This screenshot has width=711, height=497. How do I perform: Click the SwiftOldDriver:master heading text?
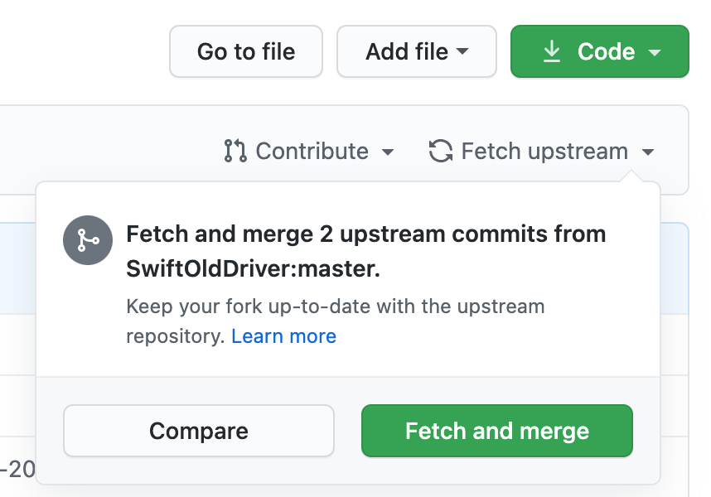point(253,268)
